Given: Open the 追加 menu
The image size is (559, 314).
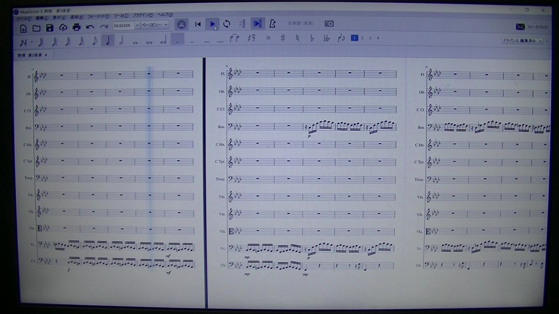Looking at the screenshot, I should click(77, 17).
